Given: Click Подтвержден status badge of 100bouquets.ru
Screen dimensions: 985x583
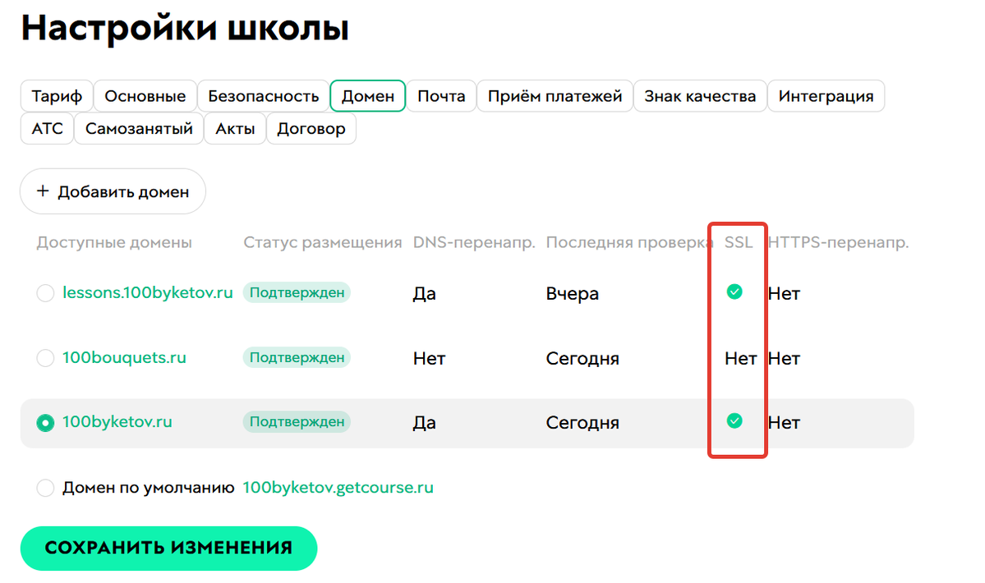Looking at the screenshot, I should point(297,357).
